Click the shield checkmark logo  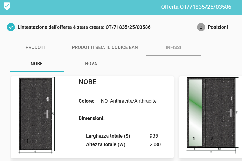point(7,6)
